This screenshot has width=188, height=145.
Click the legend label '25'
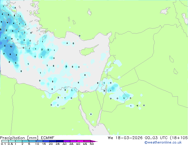tap(58, 144)
